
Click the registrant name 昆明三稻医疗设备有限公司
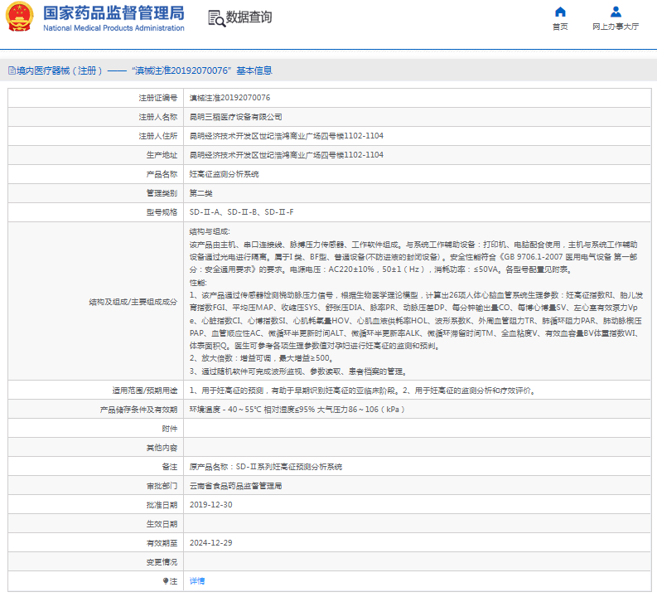pyautogui.click(x=235, y=117)
